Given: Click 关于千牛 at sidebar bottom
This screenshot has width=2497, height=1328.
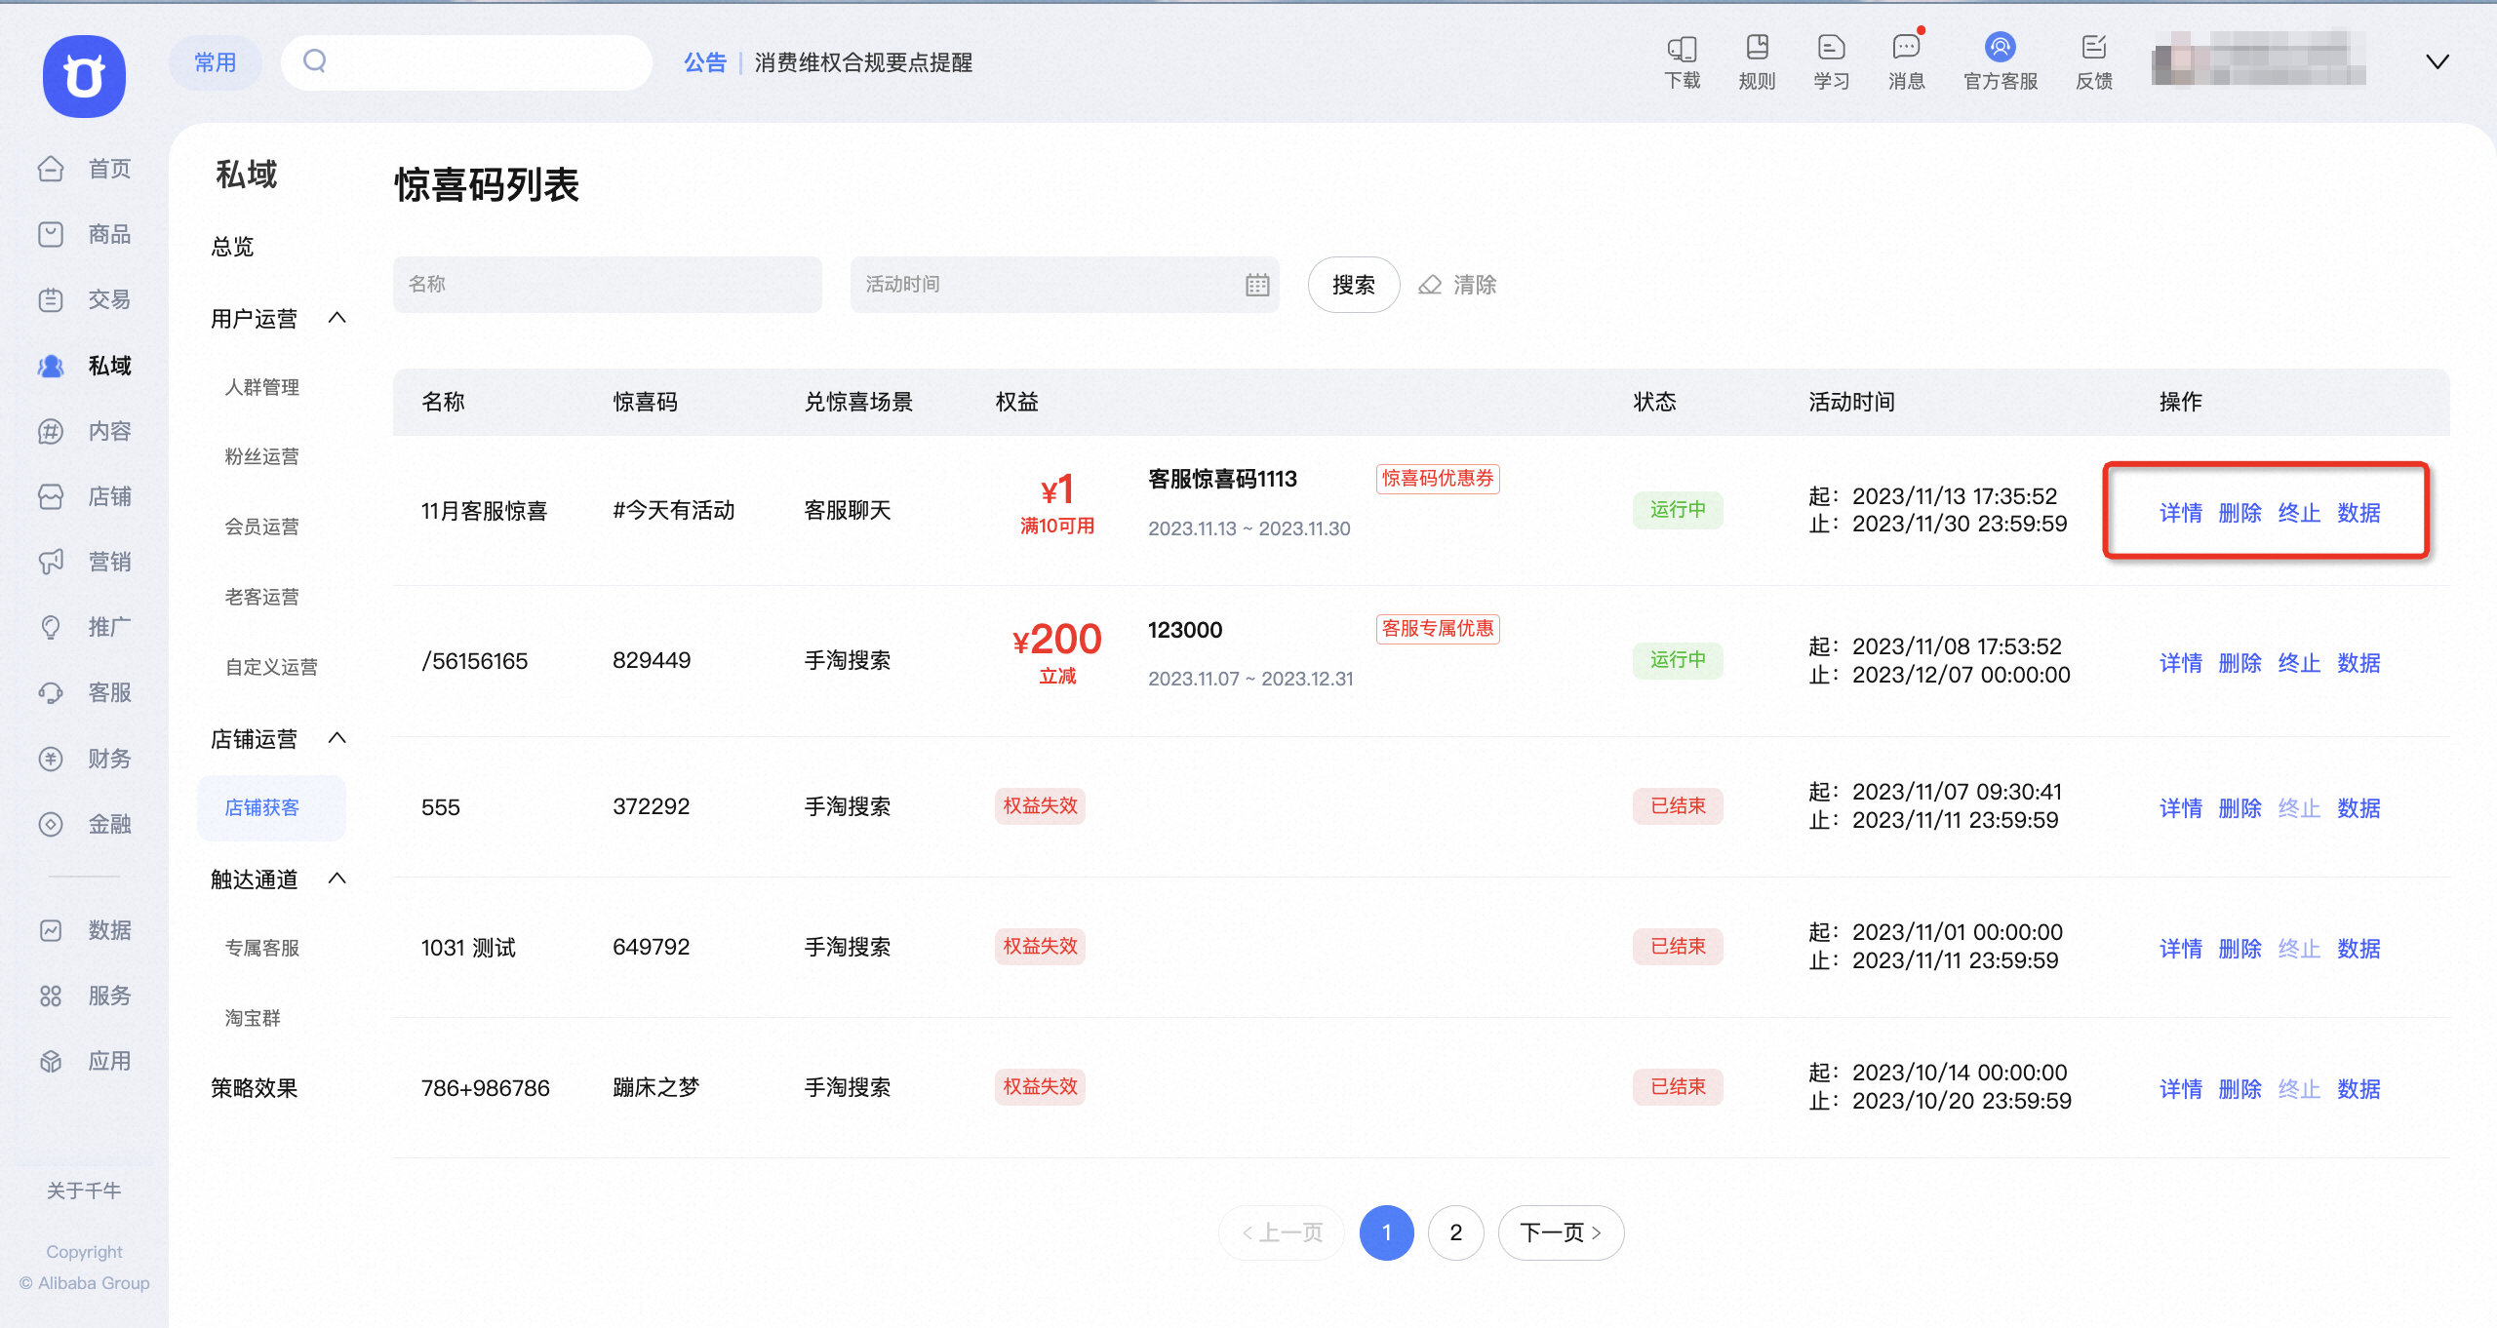Looking at the screenshot, I should [84, 1191].
